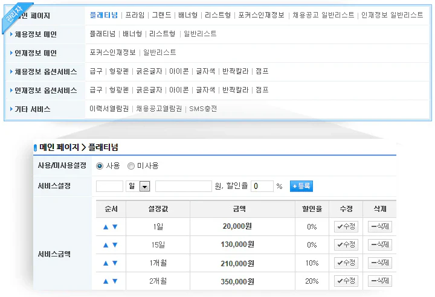Move the 15일 row up with blue arrow

pos(106,245)
